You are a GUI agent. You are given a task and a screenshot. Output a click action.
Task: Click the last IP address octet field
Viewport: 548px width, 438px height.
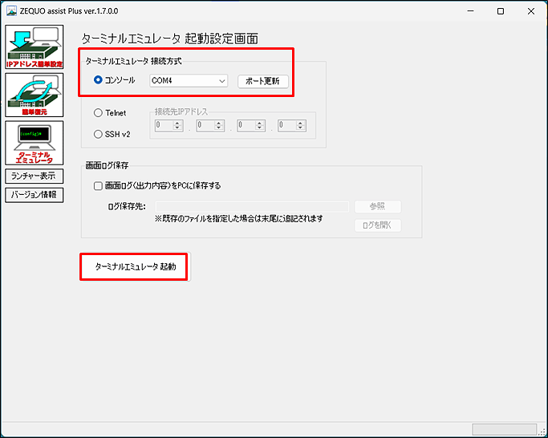(x=291, y=126)
